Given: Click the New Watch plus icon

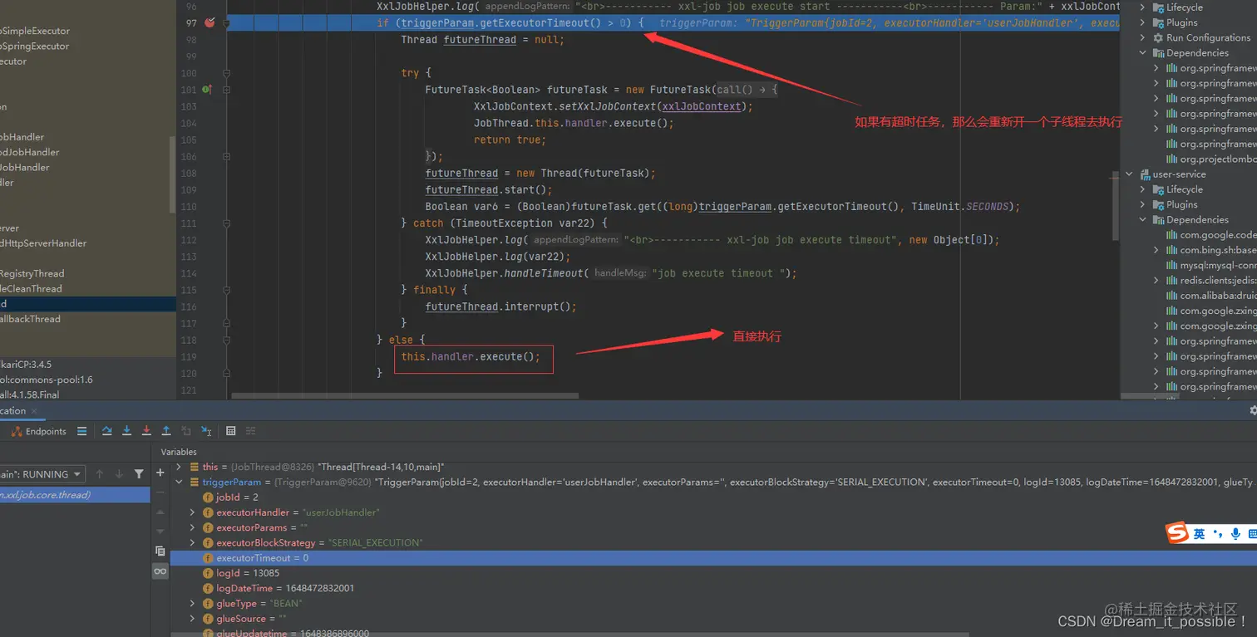Looking at the screenshot, I should tap(160, 473).
